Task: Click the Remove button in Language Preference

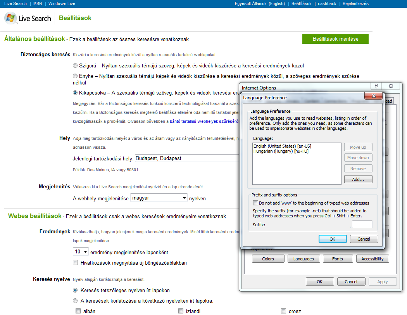Action: coord(358,169)
